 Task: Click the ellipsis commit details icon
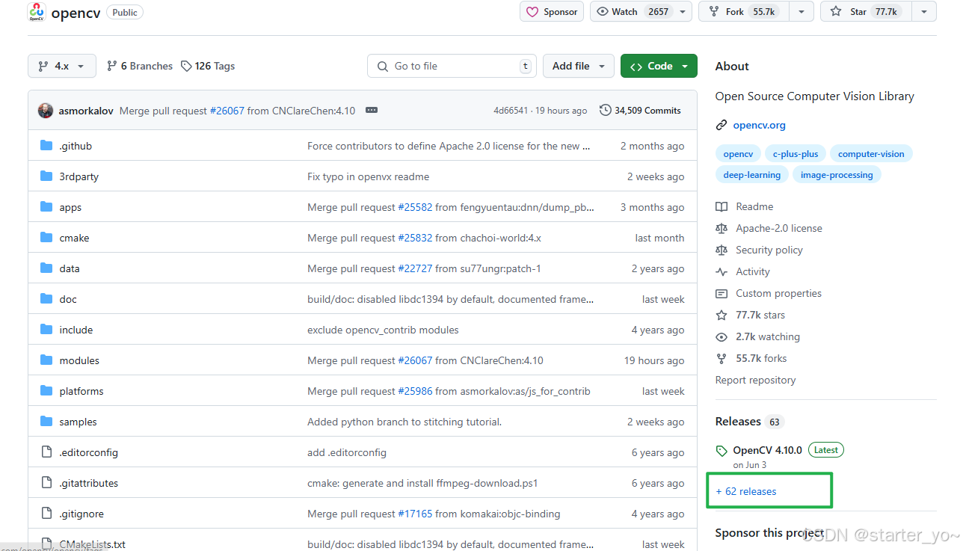coord(372,111)
